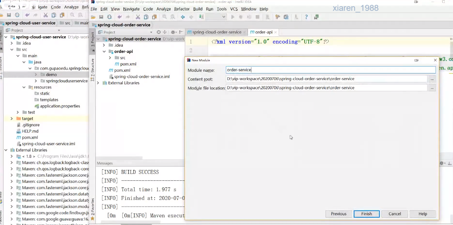Viewport: 453px width, 225px height.
Task: Click Scroll from Source icon in order-service Project panel
Action: (159, 32)
